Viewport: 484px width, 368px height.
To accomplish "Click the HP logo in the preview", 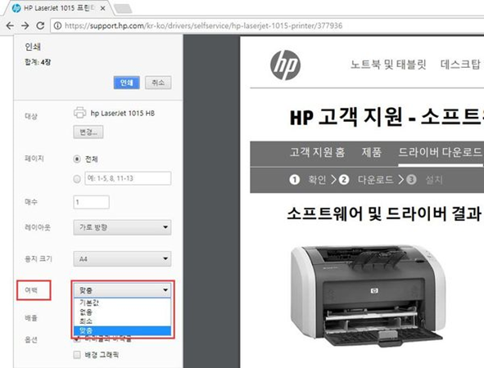I will tap(285, 65).
